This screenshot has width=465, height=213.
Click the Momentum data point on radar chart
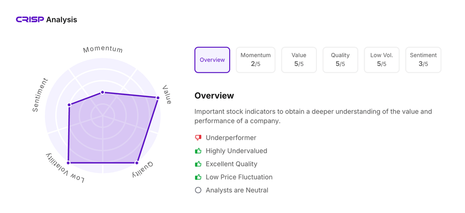point(103,92)
